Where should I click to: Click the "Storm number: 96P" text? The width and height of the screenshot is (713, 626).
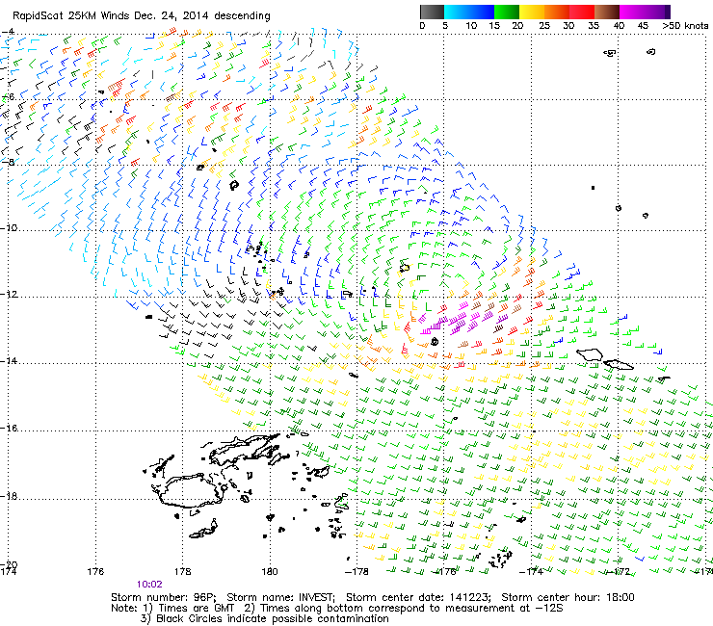coord(163,597)
